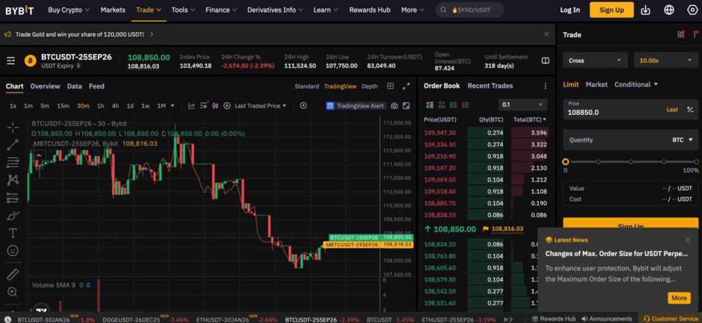
Task: Close the Latest News popup
Action: point(688,240)
